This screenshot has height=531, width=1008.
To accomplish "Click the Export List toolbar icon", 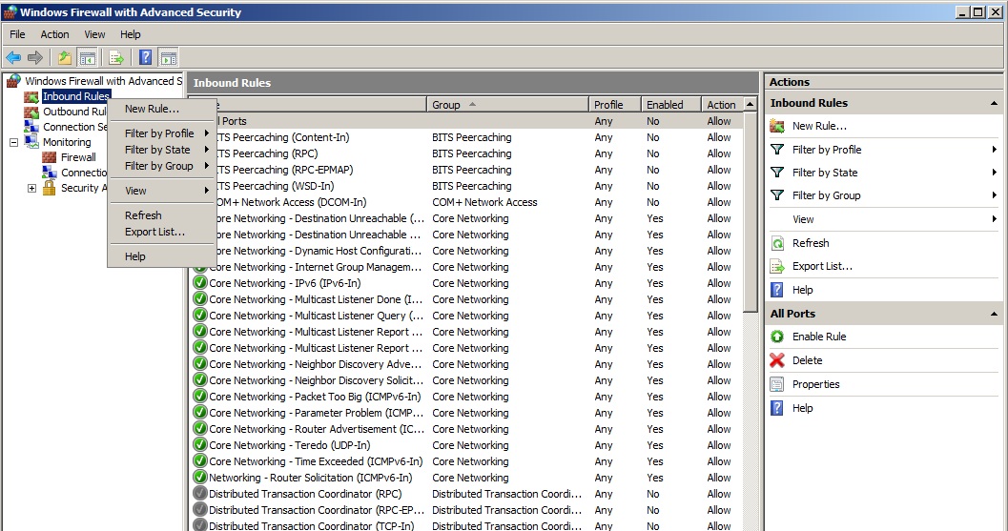I will (x=116, y=58).
